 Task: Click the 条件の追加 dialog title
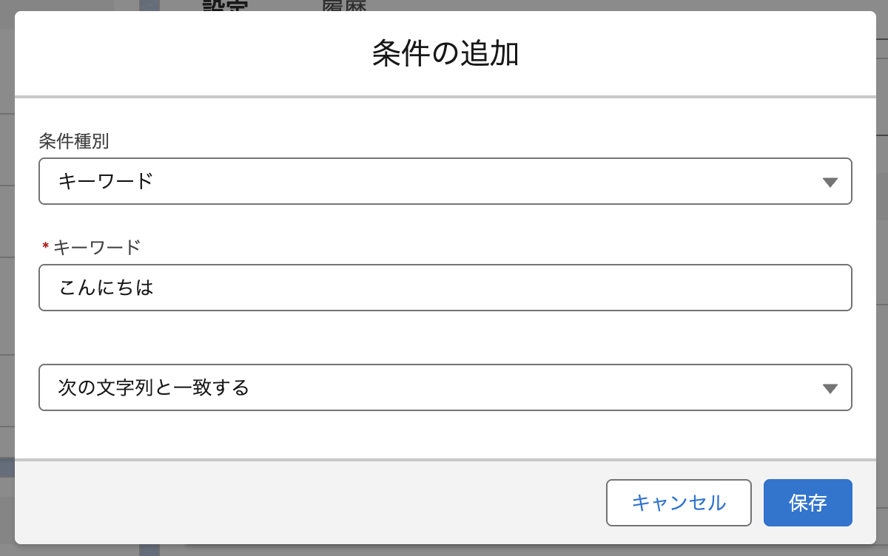click(445, 54)
